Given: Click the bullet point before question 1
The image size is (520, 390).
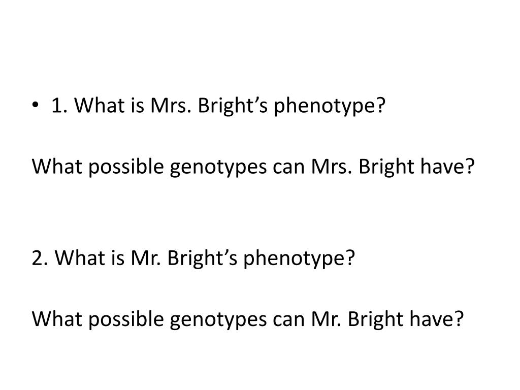Looking at the screenshot, I should [x=35, y=106].
